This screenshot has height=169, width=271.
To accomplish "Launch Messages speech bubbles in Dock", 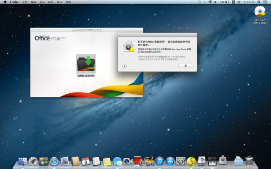I will pos(117,161).
